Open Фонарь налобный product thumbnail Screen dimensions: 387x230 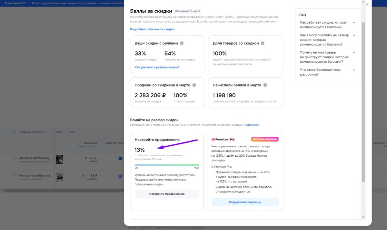click(60, 177)
